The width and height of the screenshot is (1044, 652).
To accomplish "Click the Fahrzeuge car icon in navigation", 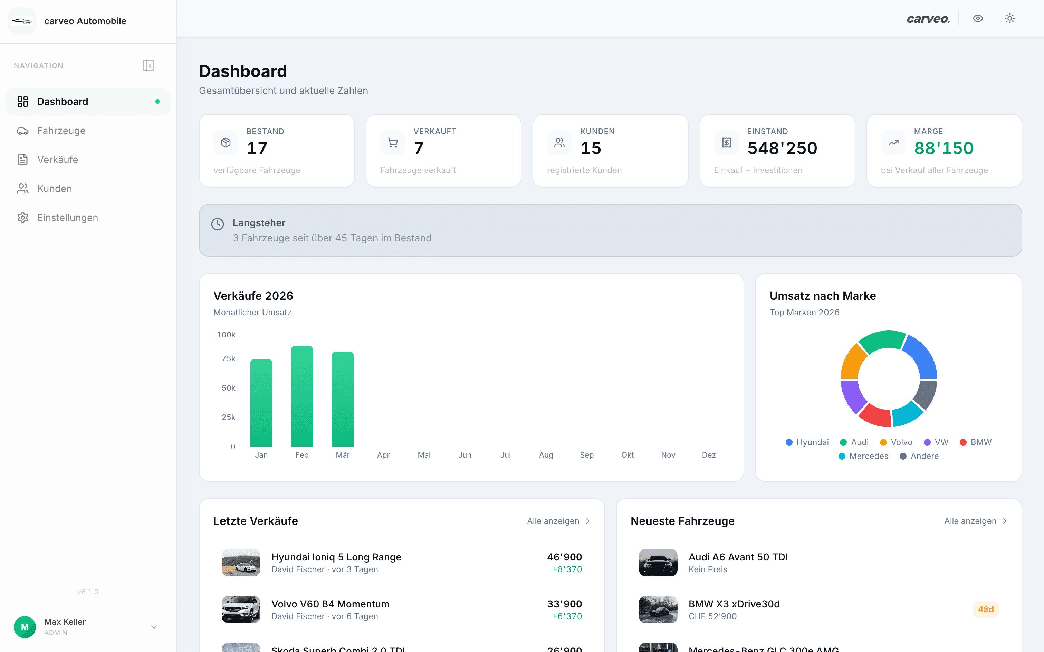I will [23, 131].
